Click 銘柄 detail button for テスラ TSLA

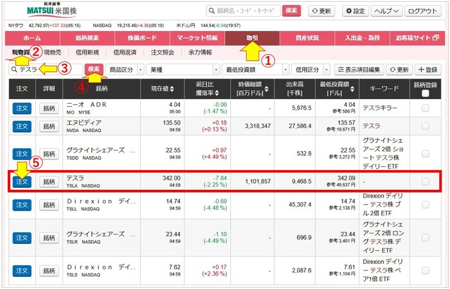pyautogui.click(x=49, y=182)
